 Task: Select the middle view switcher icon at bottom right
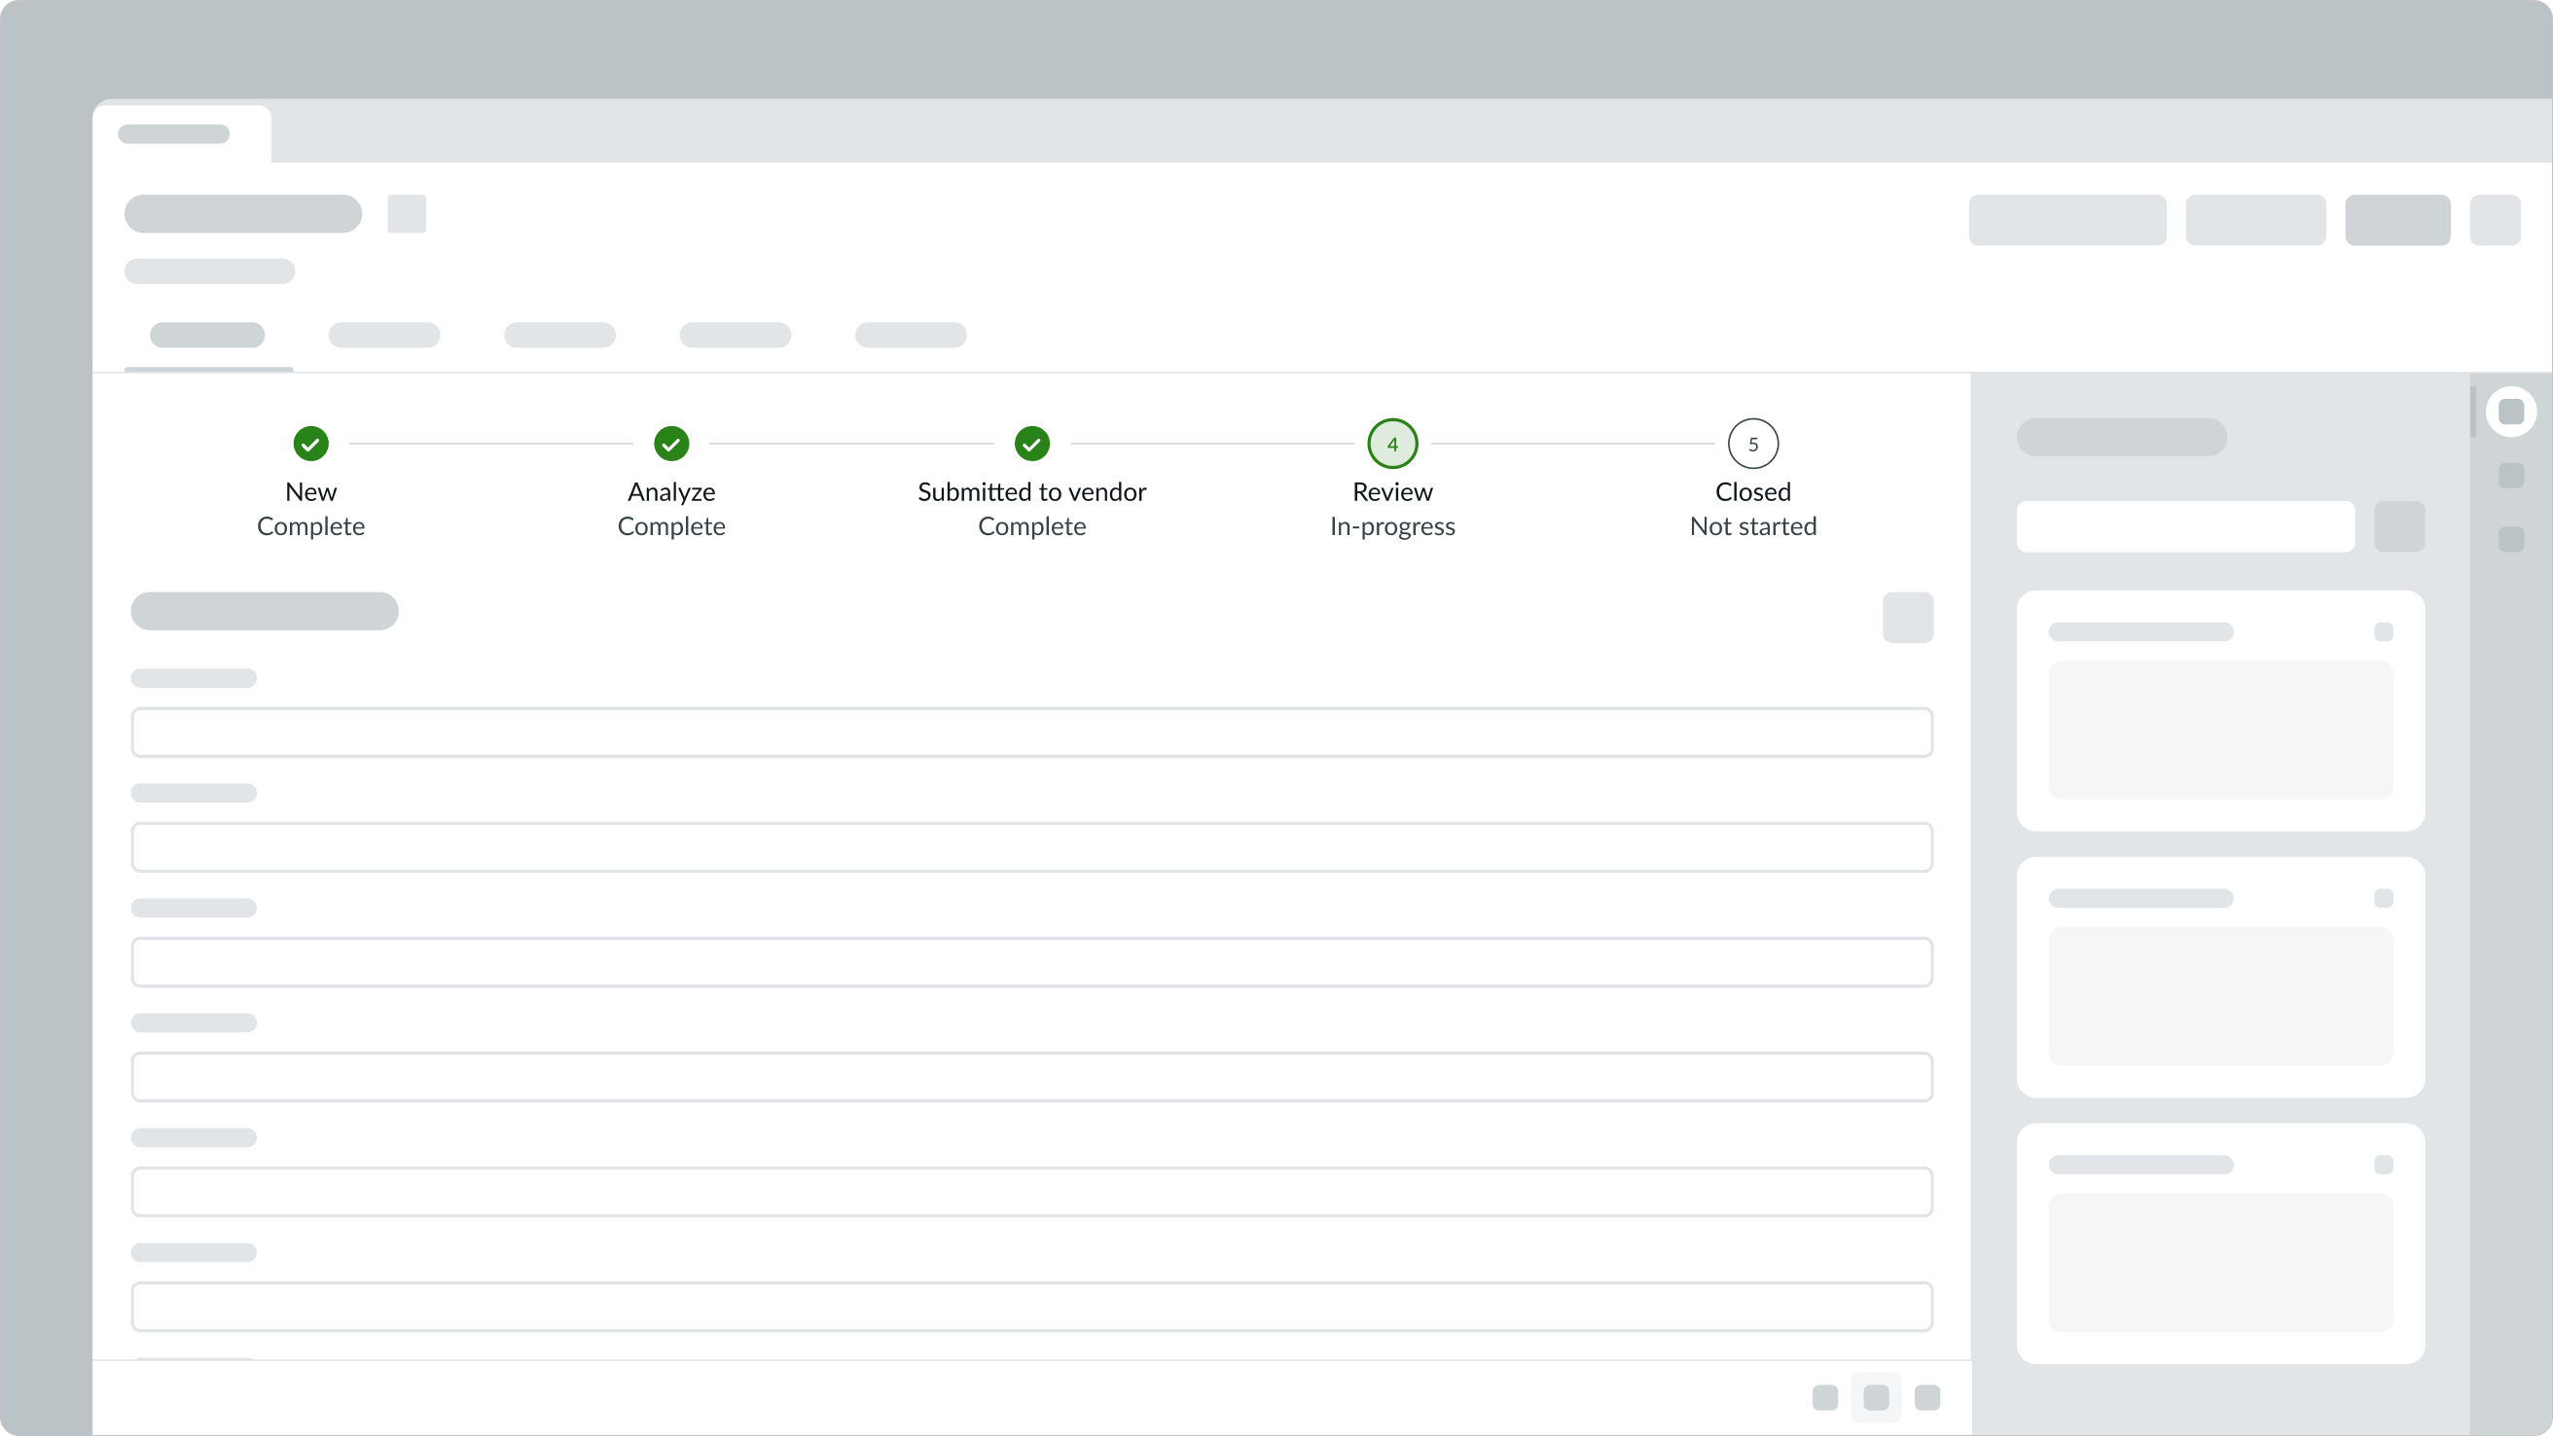point(1876,1397)
